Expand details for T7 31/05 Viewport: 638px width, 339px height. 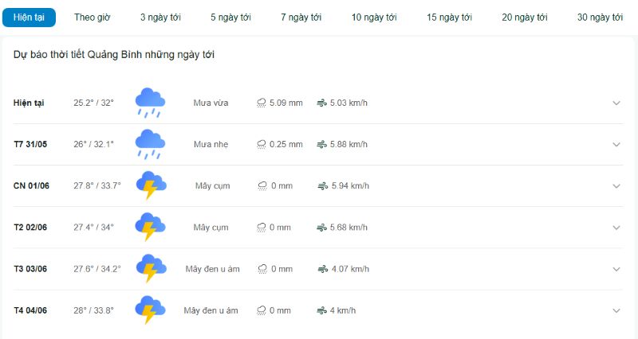[616, 145]
